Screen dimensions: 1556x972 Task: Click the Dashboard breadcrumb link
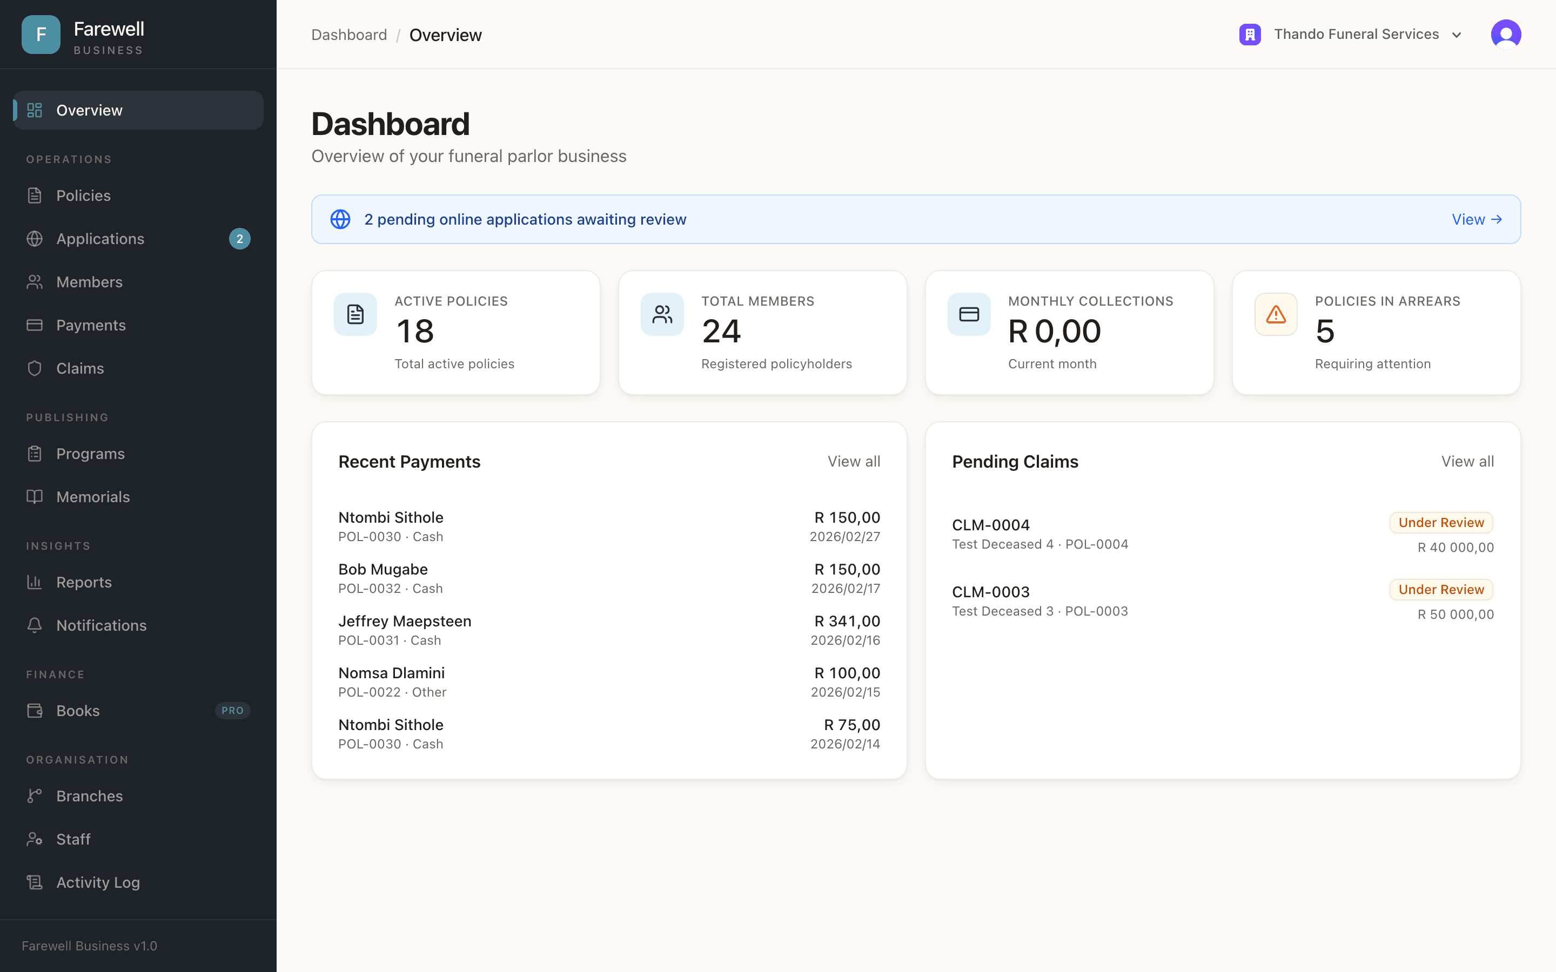(349, 35)
